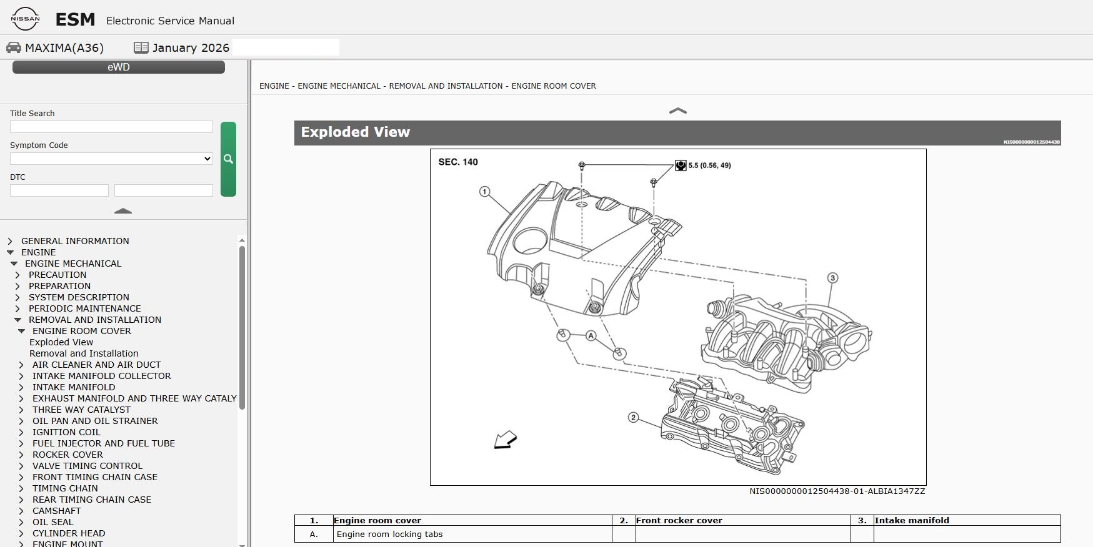Click the figure caption NIS0000000012504438-01-ALBIA1347ZZ
The height and width of the screenshot is (547, 1093).
tap(837, 491)
